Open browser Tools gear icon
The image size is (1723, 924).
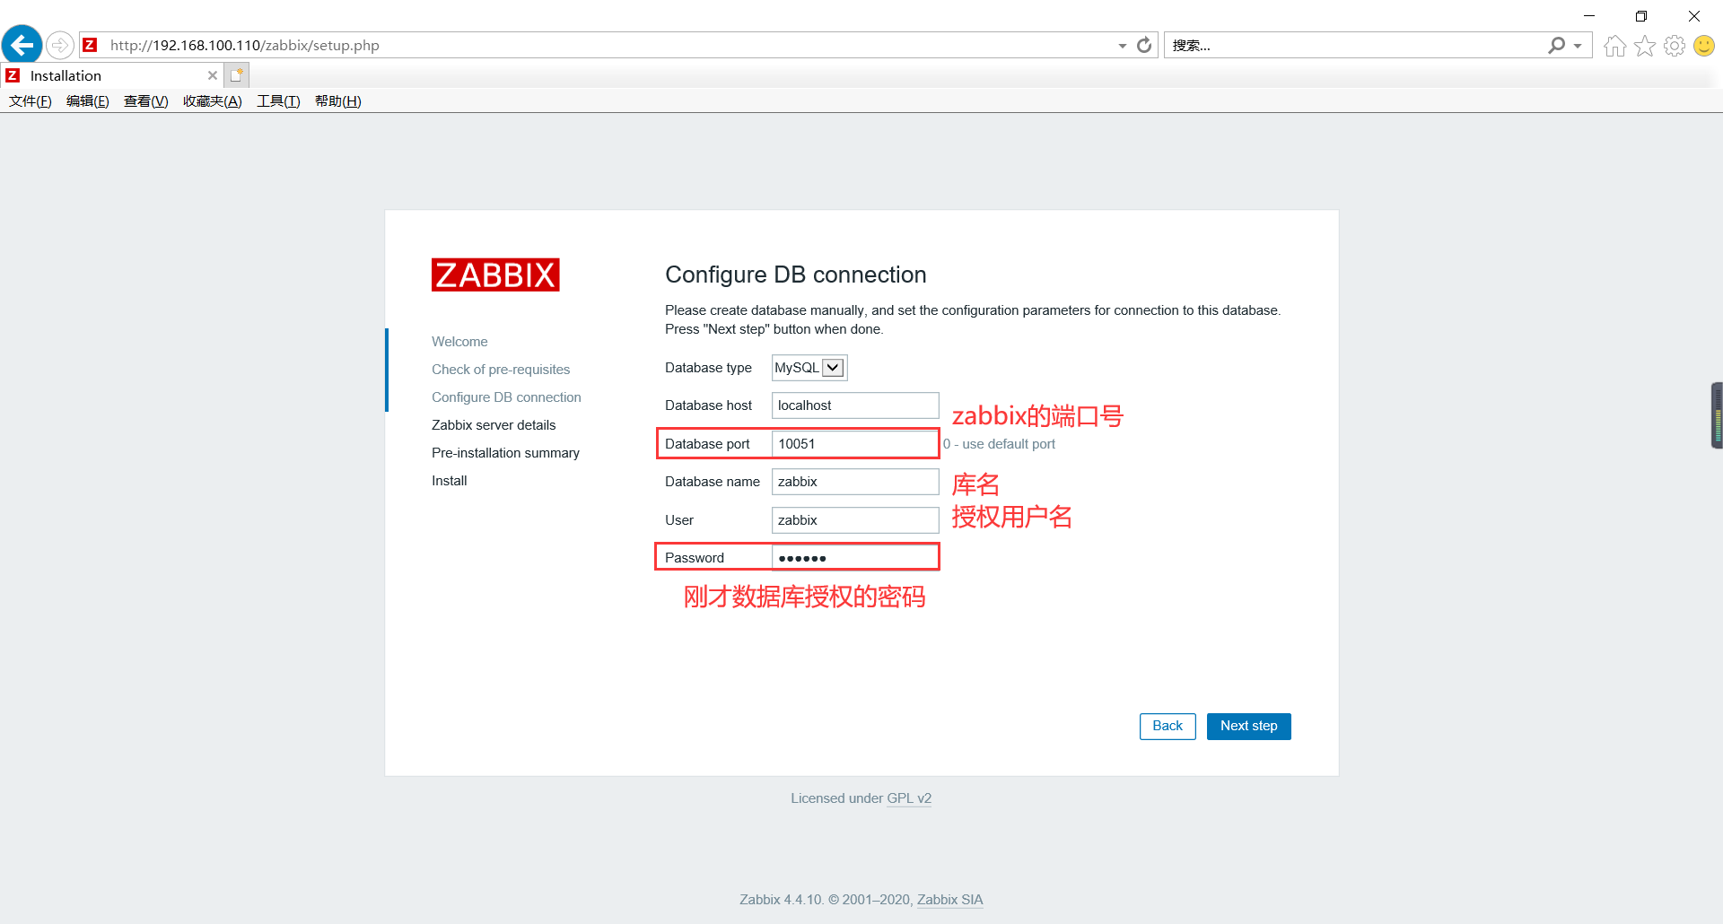[x=1675, y=46]
